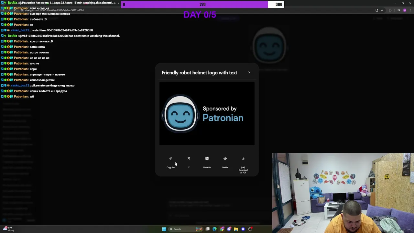Open the last taskbar app with the red badge
This screenshot has height=233, width=414.
250,229
